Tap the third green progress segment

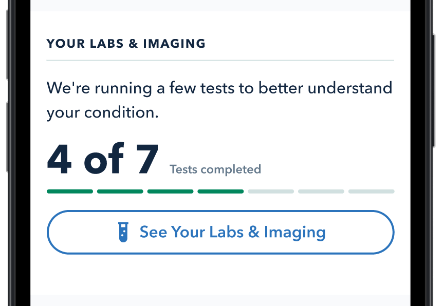coord(171,192)
